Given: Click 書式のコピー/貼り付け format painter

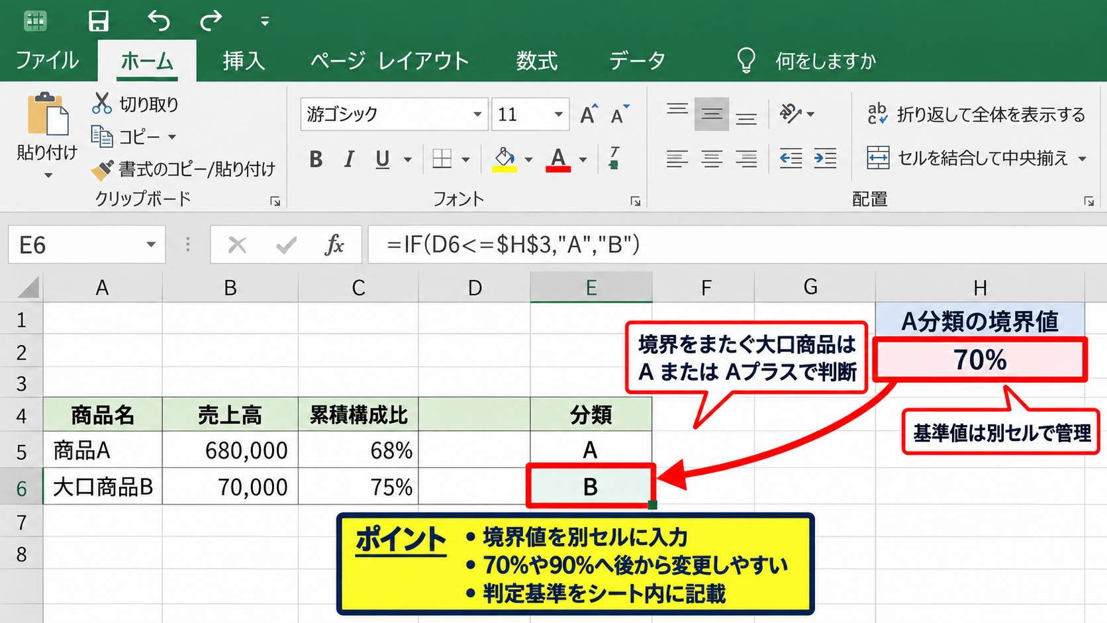Looking at the screenshot, I should click(x=183, y=169).
